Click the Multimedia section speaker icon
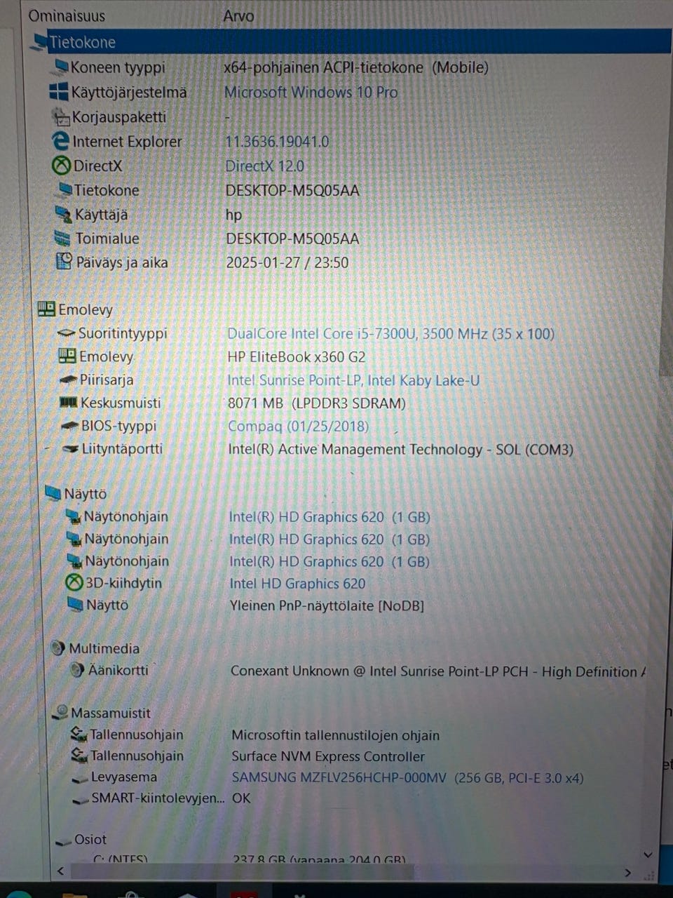 tap(58, 648)
